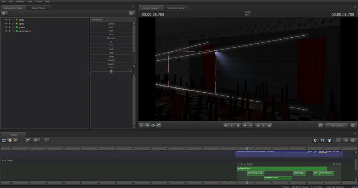Switch to the Element Viewer tab
The width and height of the screenshot is (358, 188).
tap(38, 8)
